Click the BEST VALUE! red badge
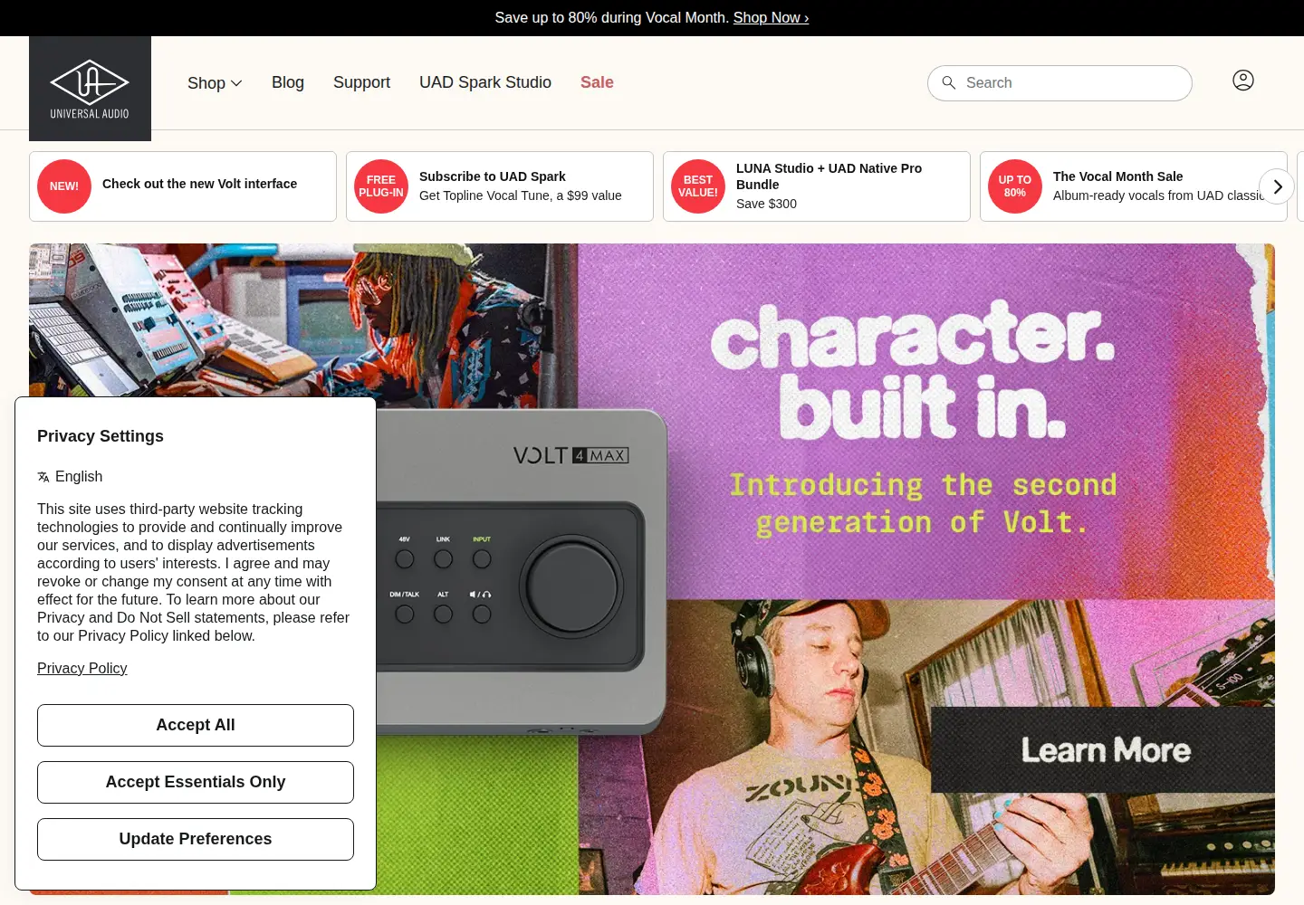This screenshot has height=905, width=1304. [x=698, y=186]
